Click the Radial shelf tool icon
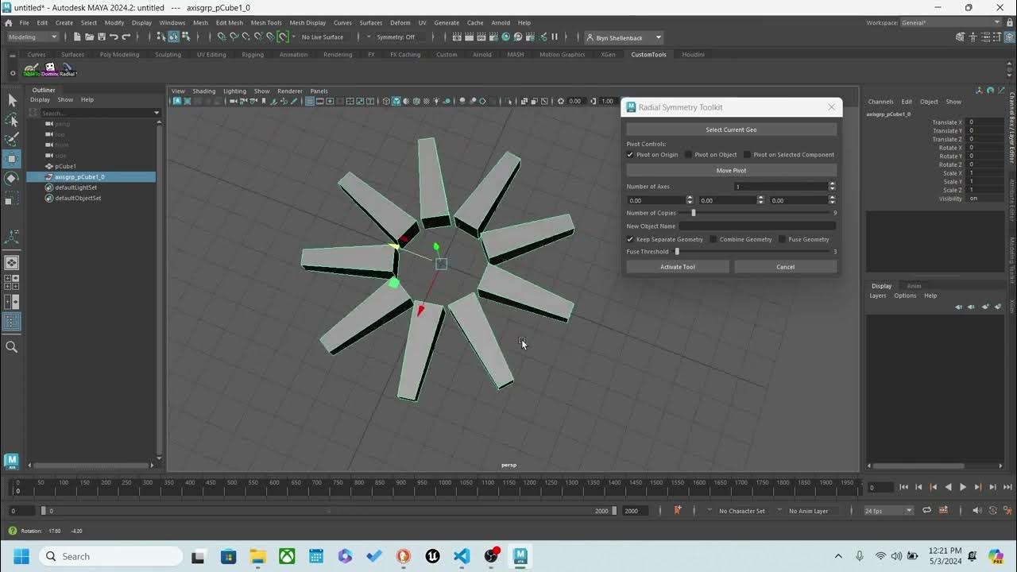1017x572 pixels. pos(68,70)
